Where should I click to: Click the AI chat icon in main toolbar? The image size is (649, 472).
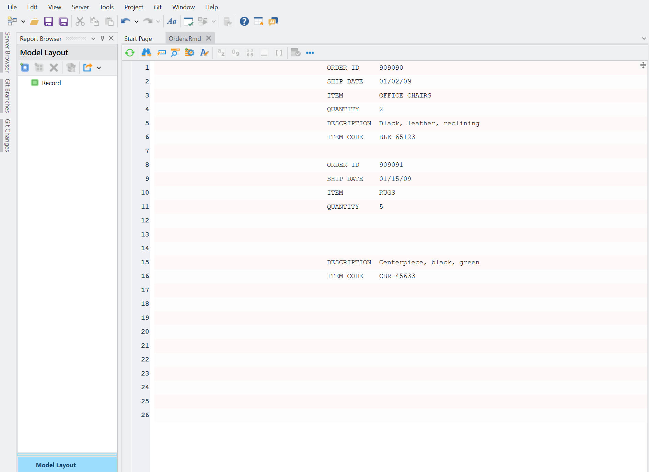click(x=273, y=21)
